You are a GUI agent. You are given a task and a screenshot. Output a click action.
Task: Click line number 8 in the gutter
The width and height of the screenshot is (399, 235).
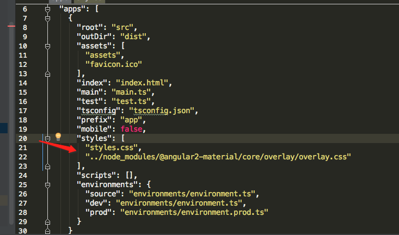tap(24, 27)
